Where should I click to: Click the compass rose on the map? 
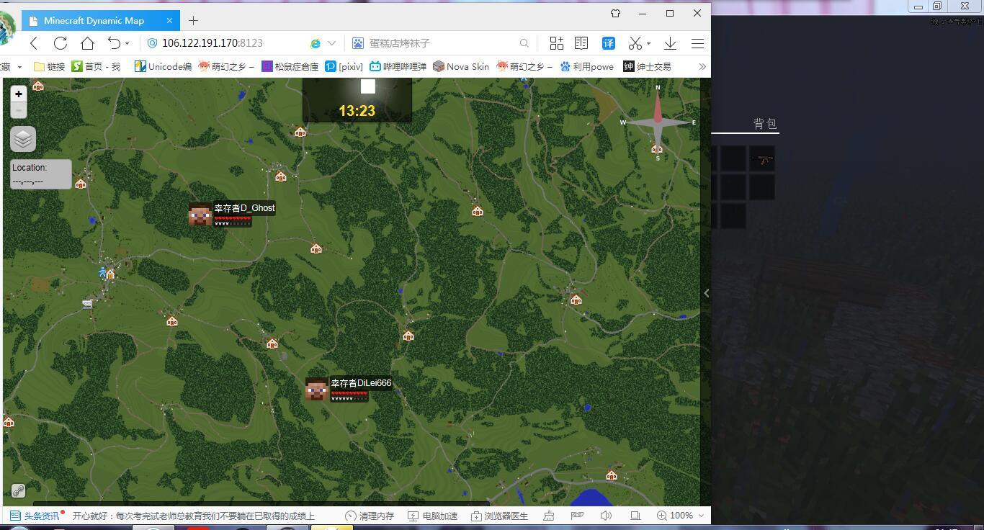point(658,122)
